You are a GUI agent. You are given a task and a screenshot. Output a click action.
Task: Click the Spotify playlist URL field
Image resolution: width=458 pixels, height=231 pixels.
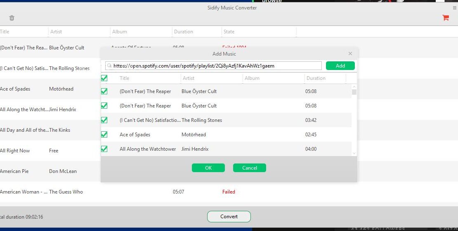click(x=213, y=65)
